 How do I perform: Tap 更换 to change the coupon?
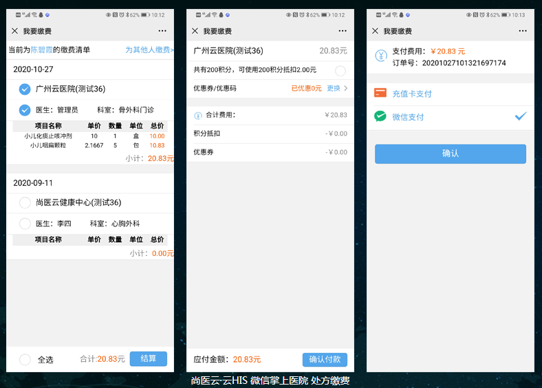[334, 89]
